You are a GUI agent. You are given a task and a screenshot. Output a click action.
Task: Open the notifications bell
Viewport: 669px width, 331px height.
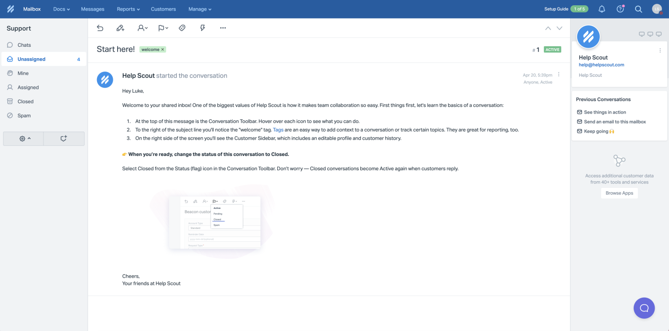pyautogui.click(x=602, y=9)
